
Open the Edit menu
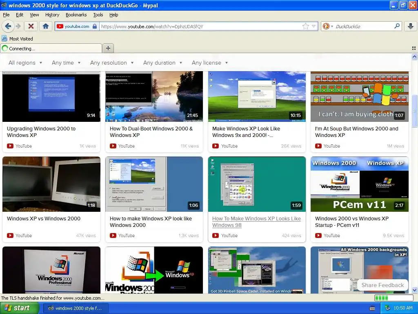[x=20, y=15]
